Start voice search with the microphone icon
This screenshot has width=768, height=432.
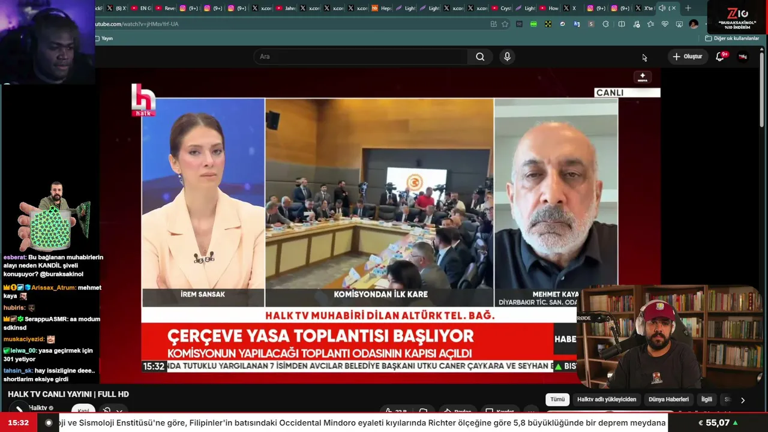[x=508, y=56]
